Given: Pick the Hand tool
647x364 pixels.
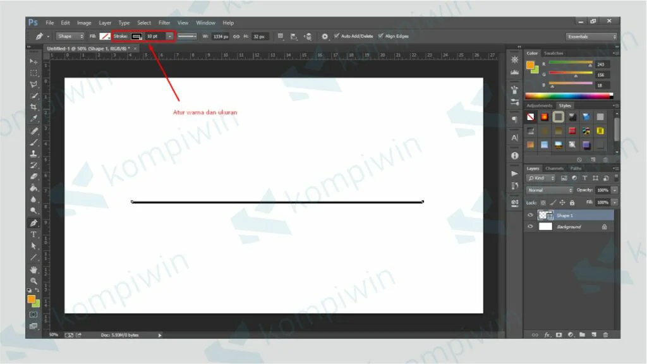Looking at the screenshot, I should [34, 270].
